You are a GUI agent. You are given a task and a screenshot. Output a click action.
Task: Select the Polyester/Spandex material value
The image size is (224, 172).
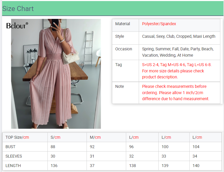[x=159, y=24]
